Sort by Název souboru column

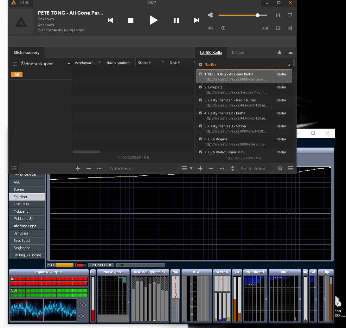119,63
